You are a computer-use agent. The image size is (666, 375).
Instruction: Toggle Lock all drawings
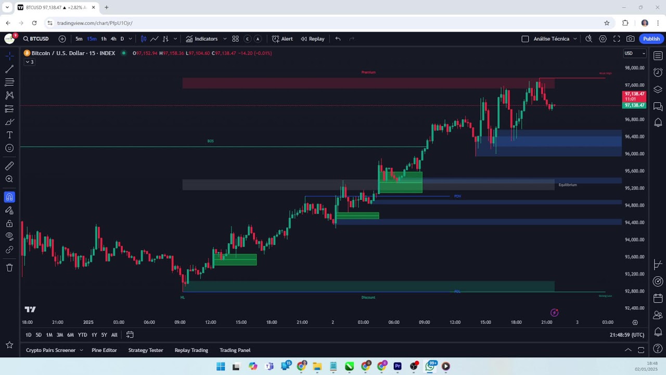(9, 223)
